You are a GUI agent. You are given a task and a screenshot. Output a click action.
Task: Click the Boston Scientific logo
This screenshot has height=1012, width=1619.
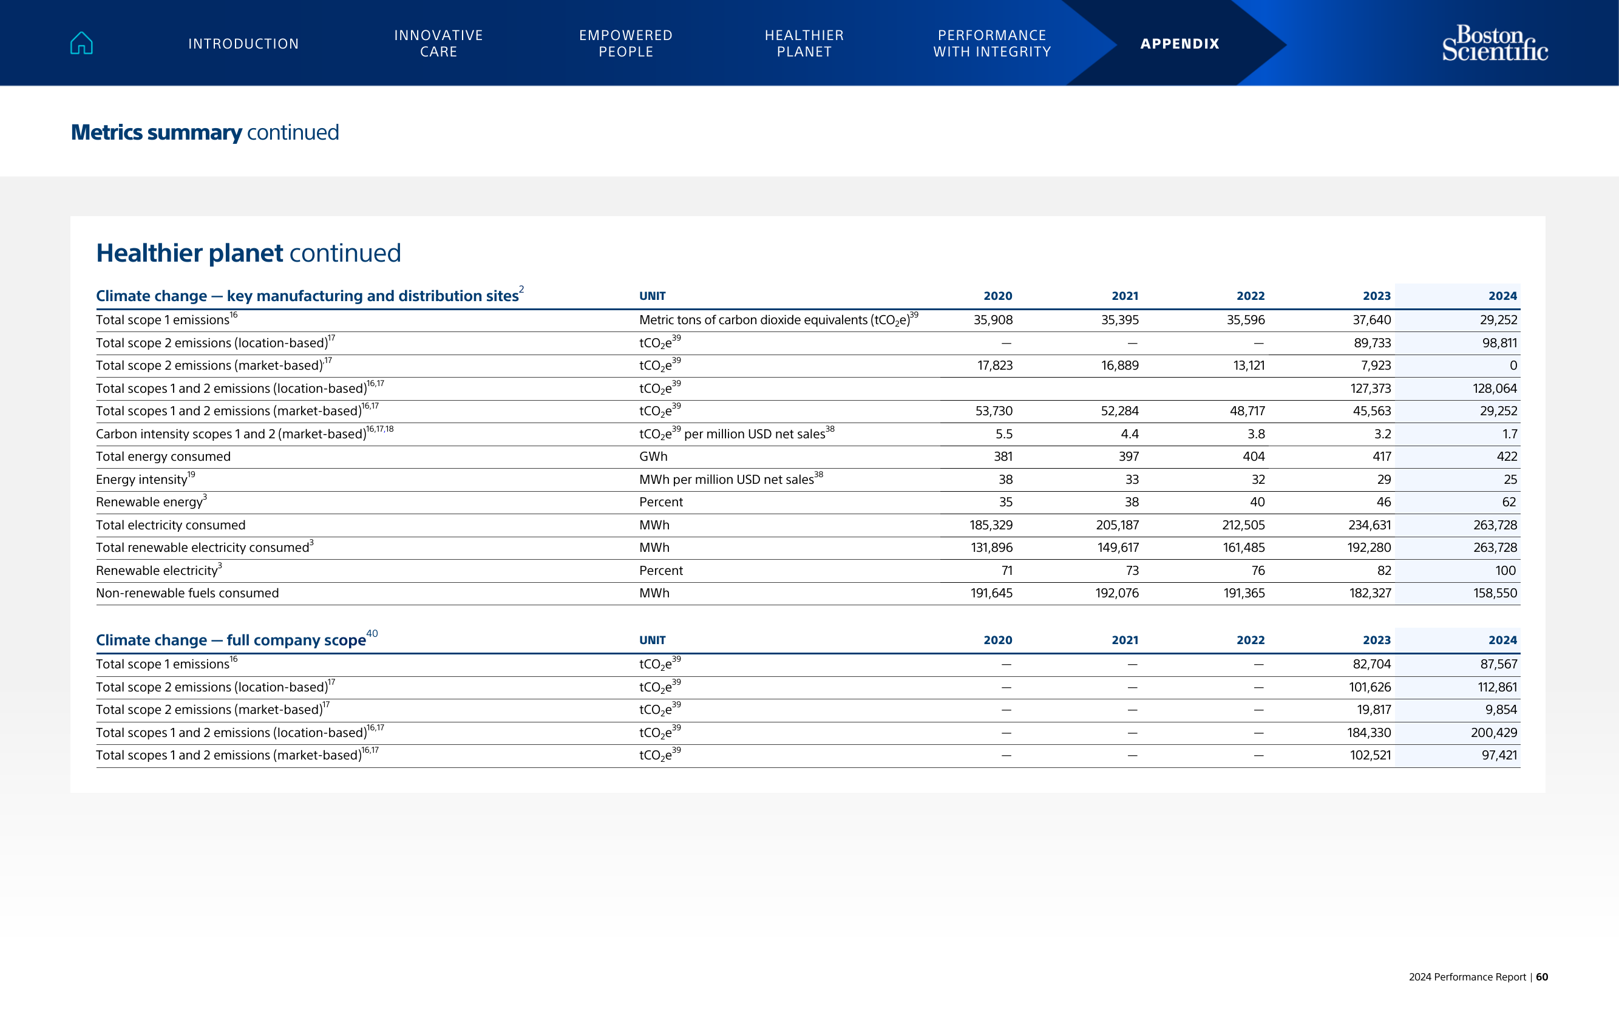pos(1495,44)
